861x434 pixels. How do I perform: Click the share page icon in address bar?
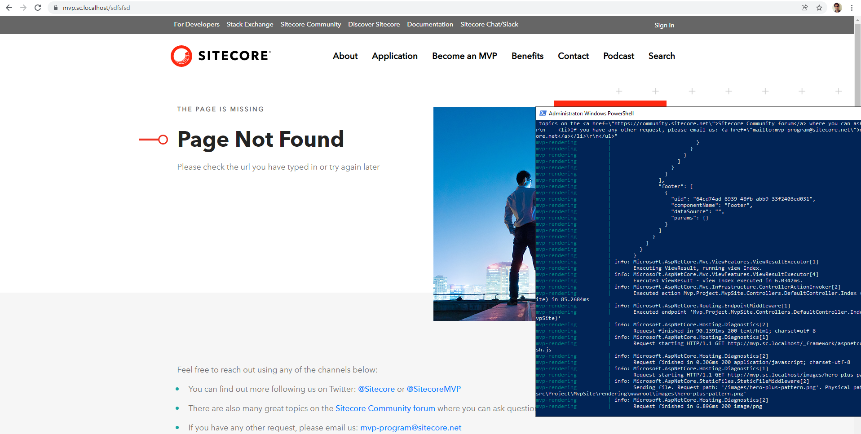[x=805, y=8]
